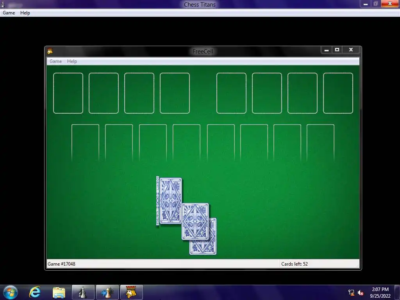This screenshot has height=300, width=400.
Task: Minimize the Chess Titans window
Action: [x=366, y=4]
